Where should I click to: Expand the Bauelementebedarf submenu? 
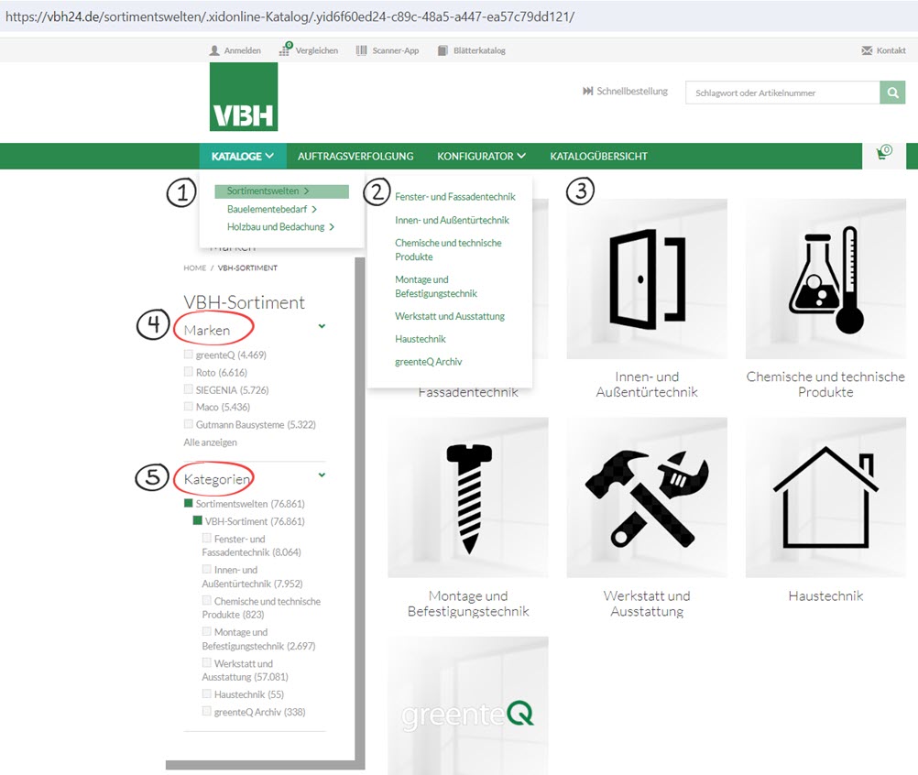click(x=272, y=209)
